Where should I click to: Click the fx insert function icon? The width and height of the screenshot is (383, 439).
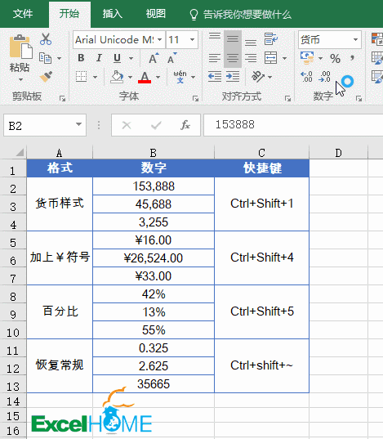tap(185, 125)
